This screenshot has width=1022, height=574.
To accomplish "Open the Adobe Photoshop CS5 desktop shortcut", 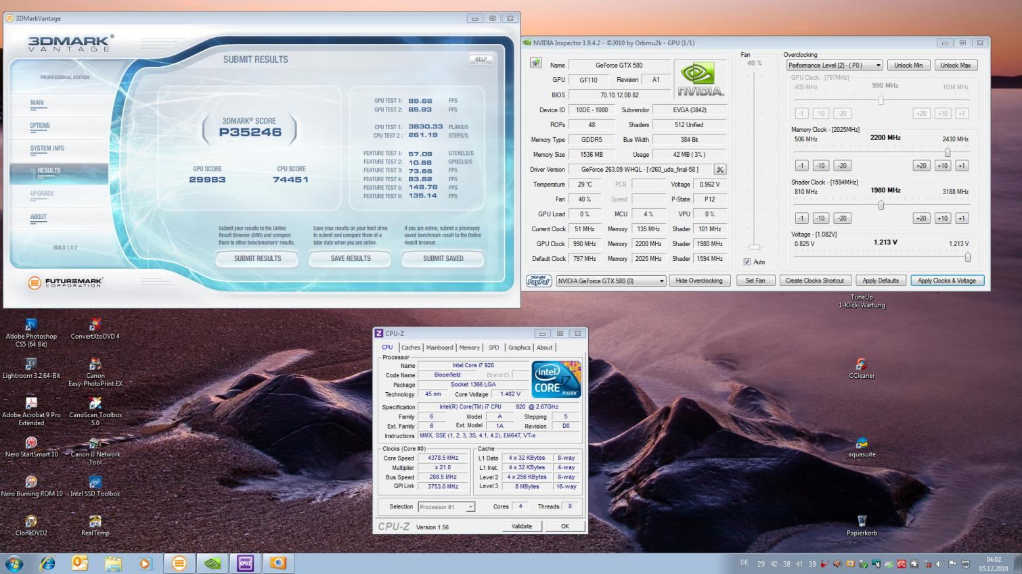I will [x=31, y=333].
